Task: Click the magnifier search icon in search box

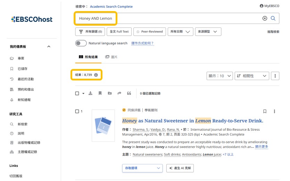Action: [273, 18]
